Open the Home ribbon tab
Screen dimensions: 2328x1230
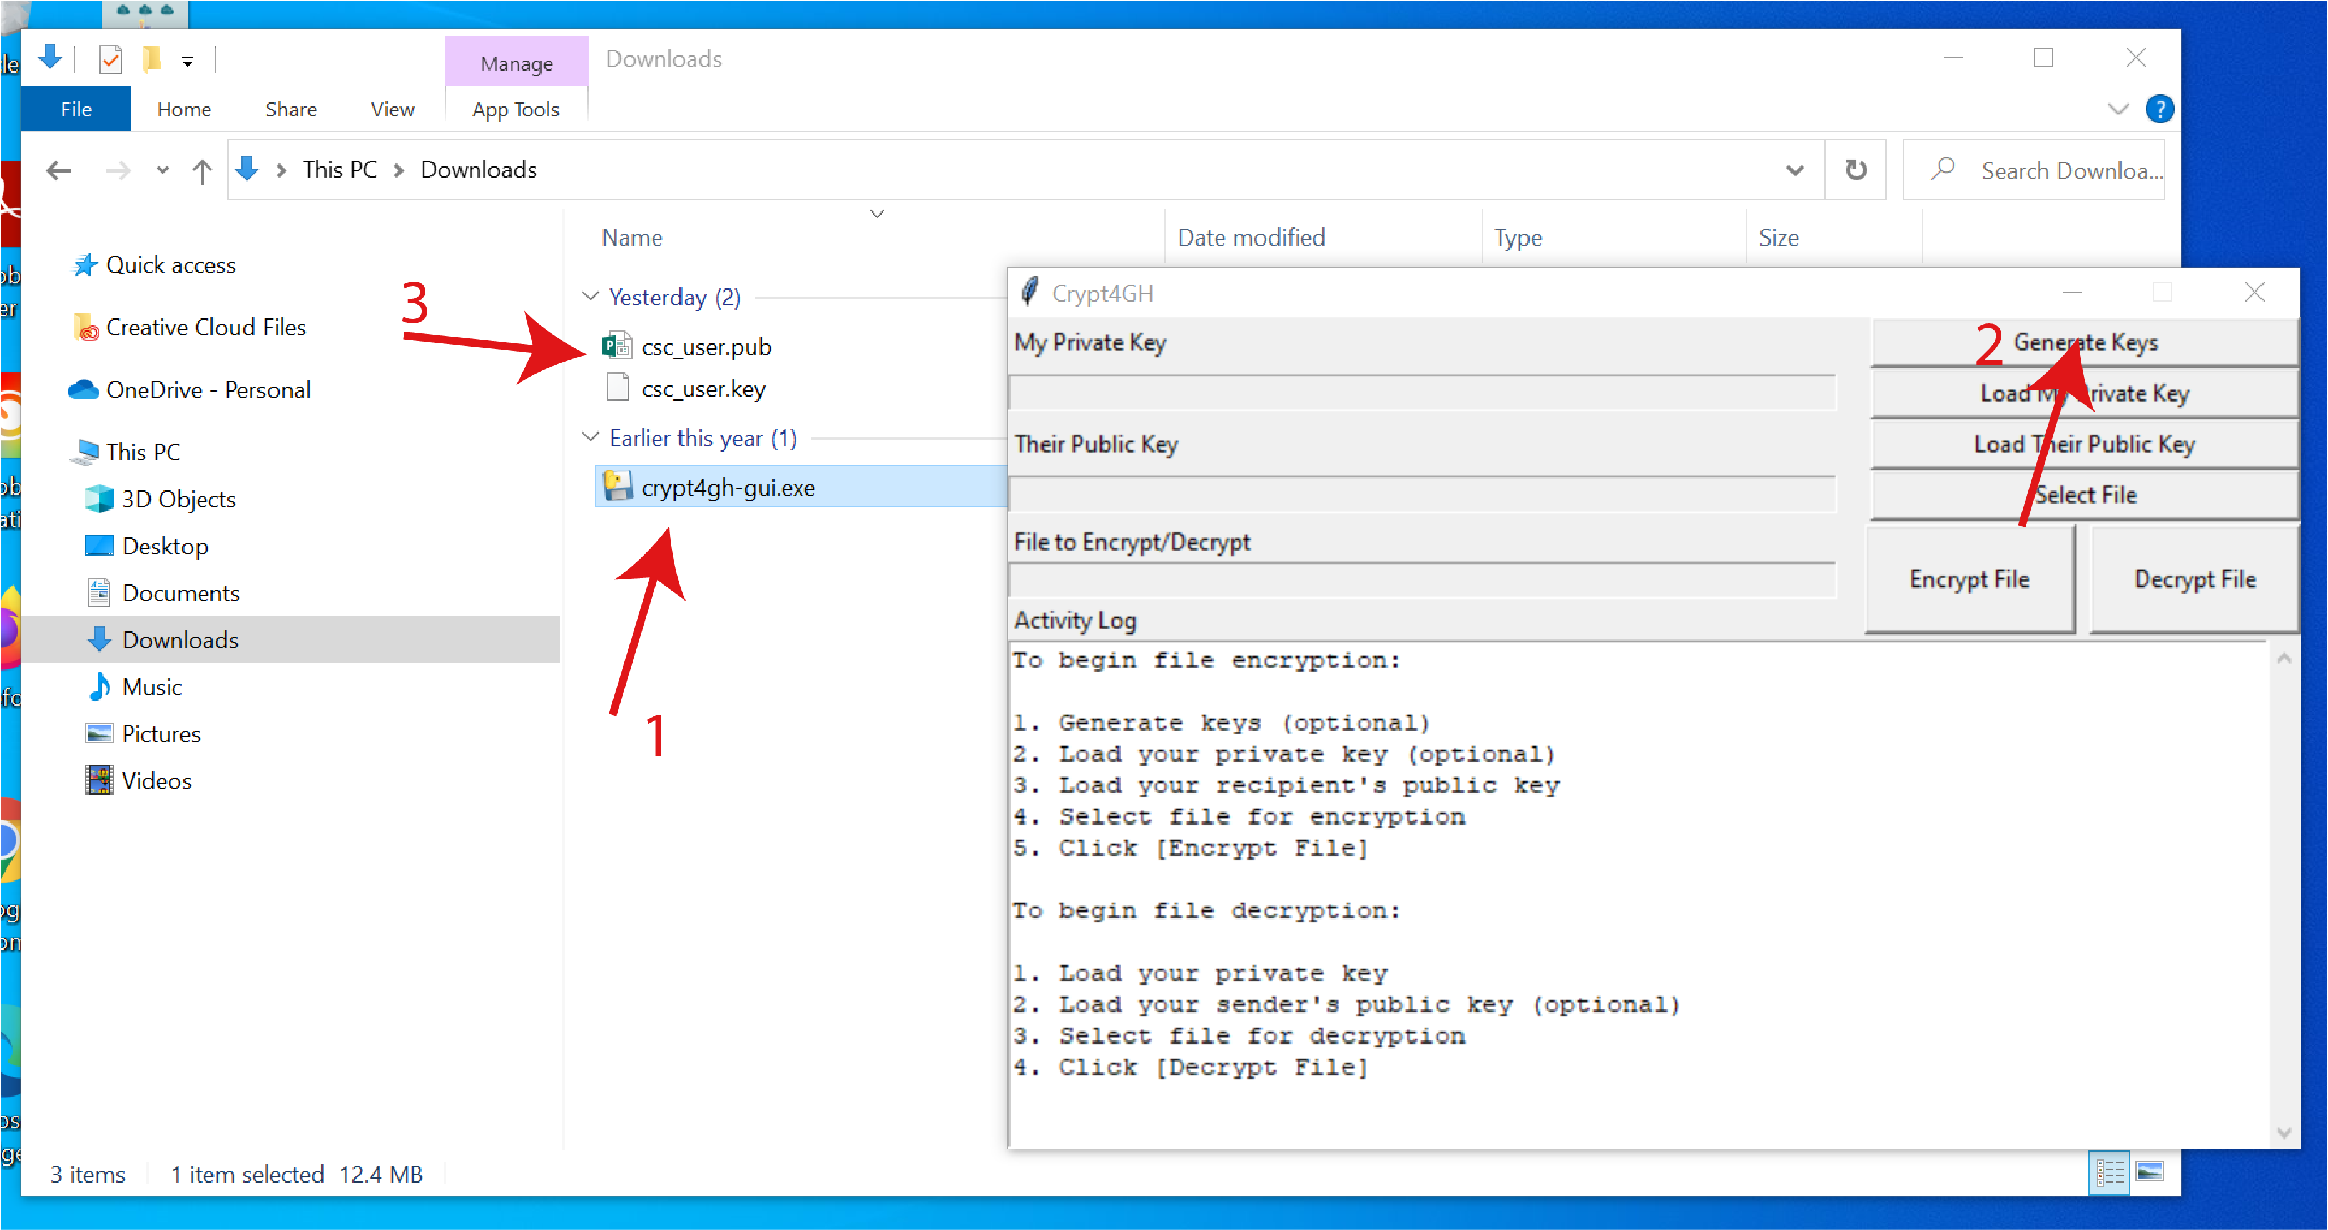coord(185,109)
